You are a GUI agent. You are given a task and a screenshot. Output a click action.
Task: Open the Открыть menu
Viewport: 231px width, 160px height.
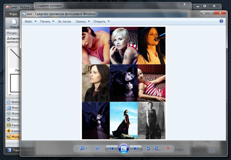(100, 22)
